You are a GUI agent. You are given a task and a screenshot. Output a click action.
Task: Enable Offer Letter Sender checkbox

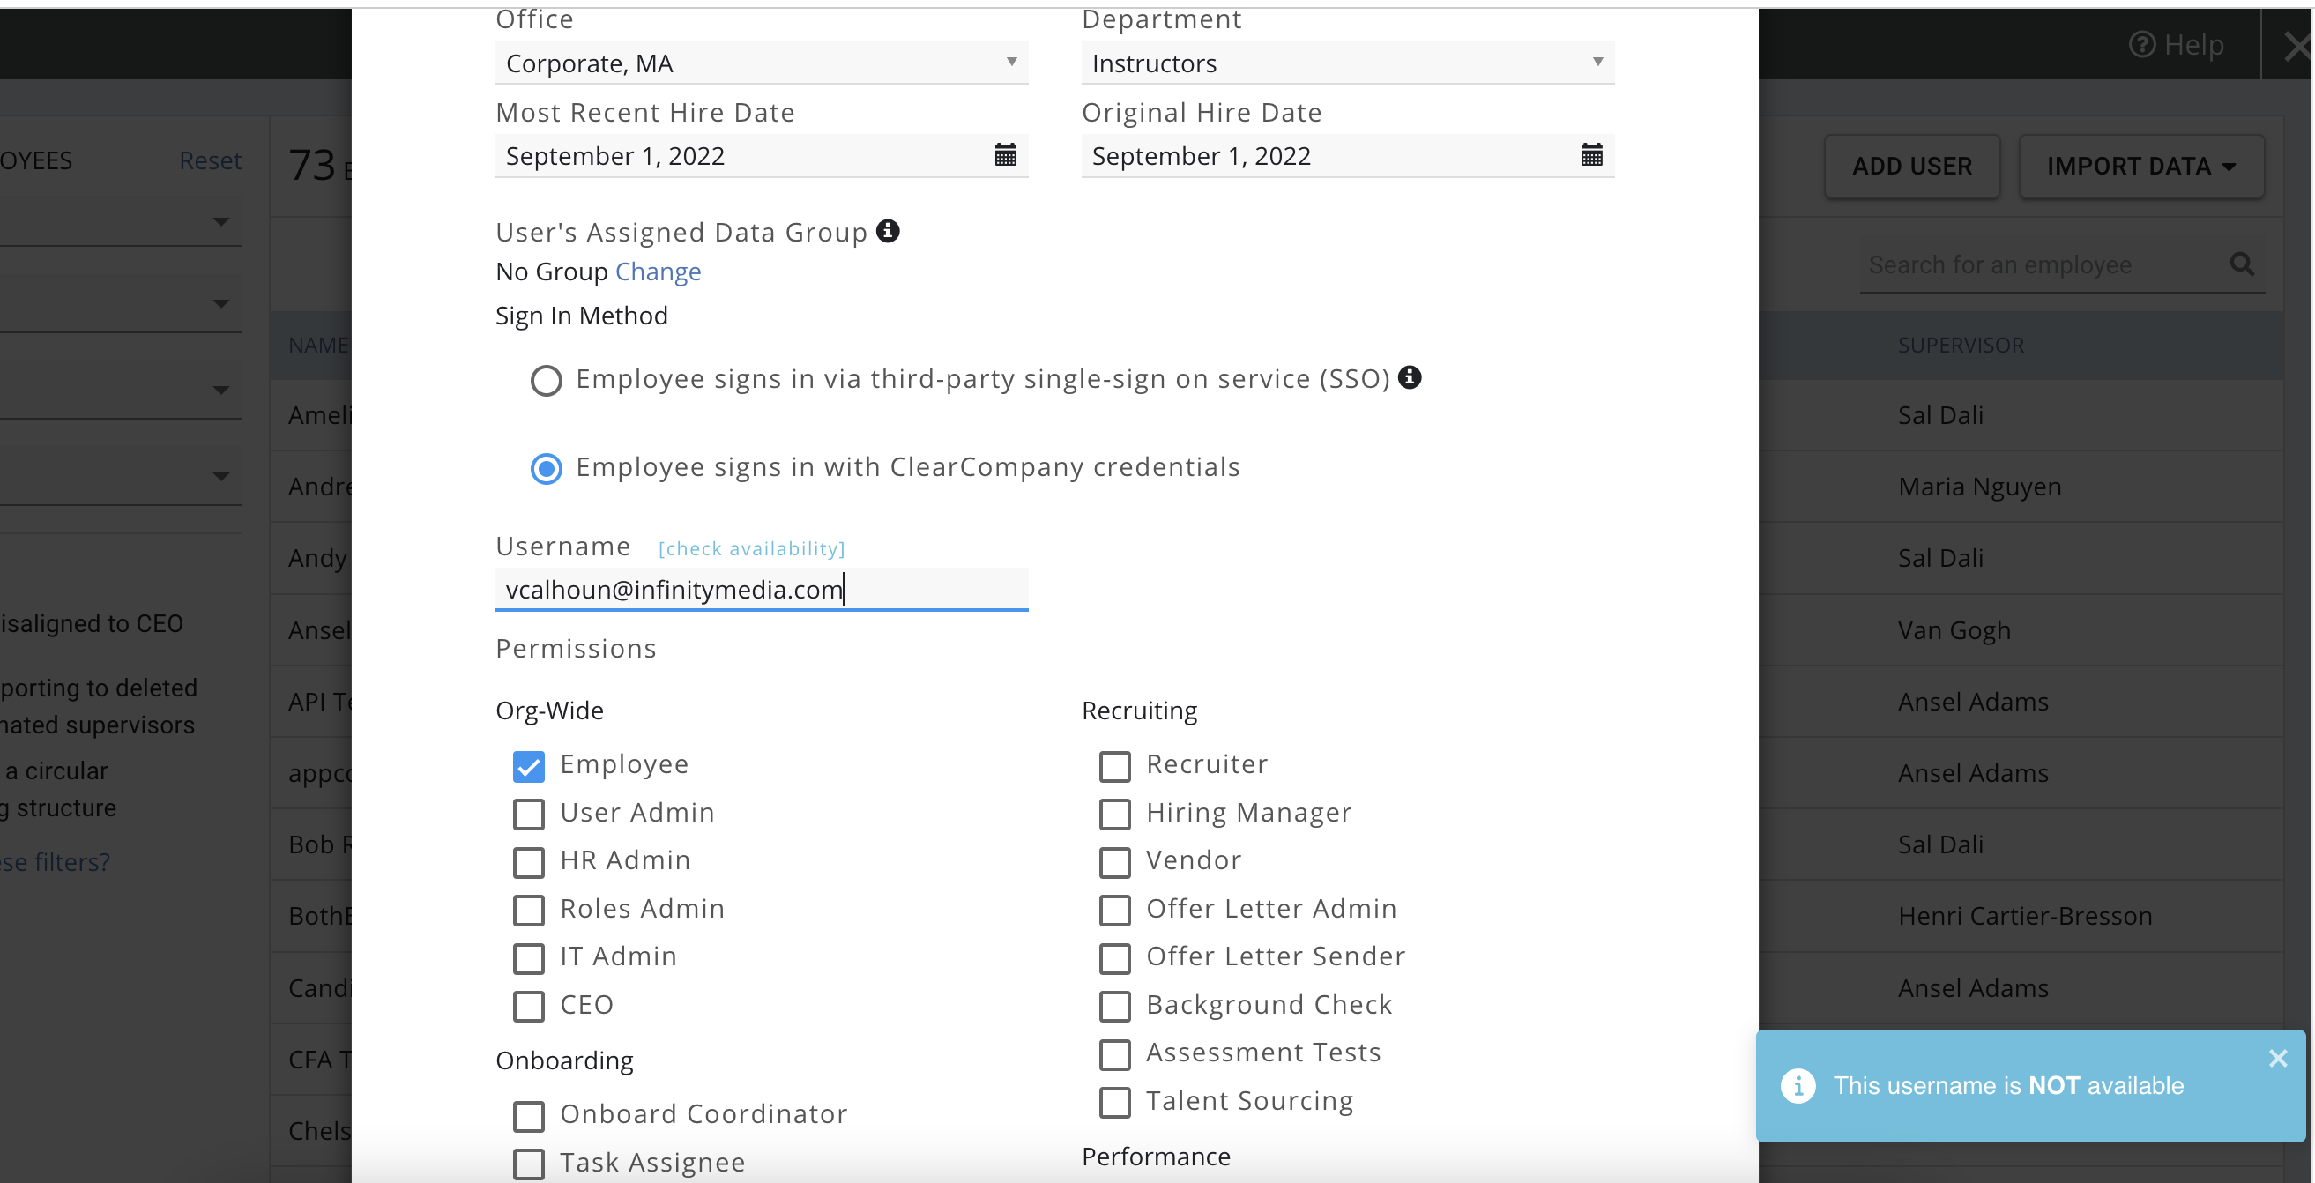tap(1114, 958)
